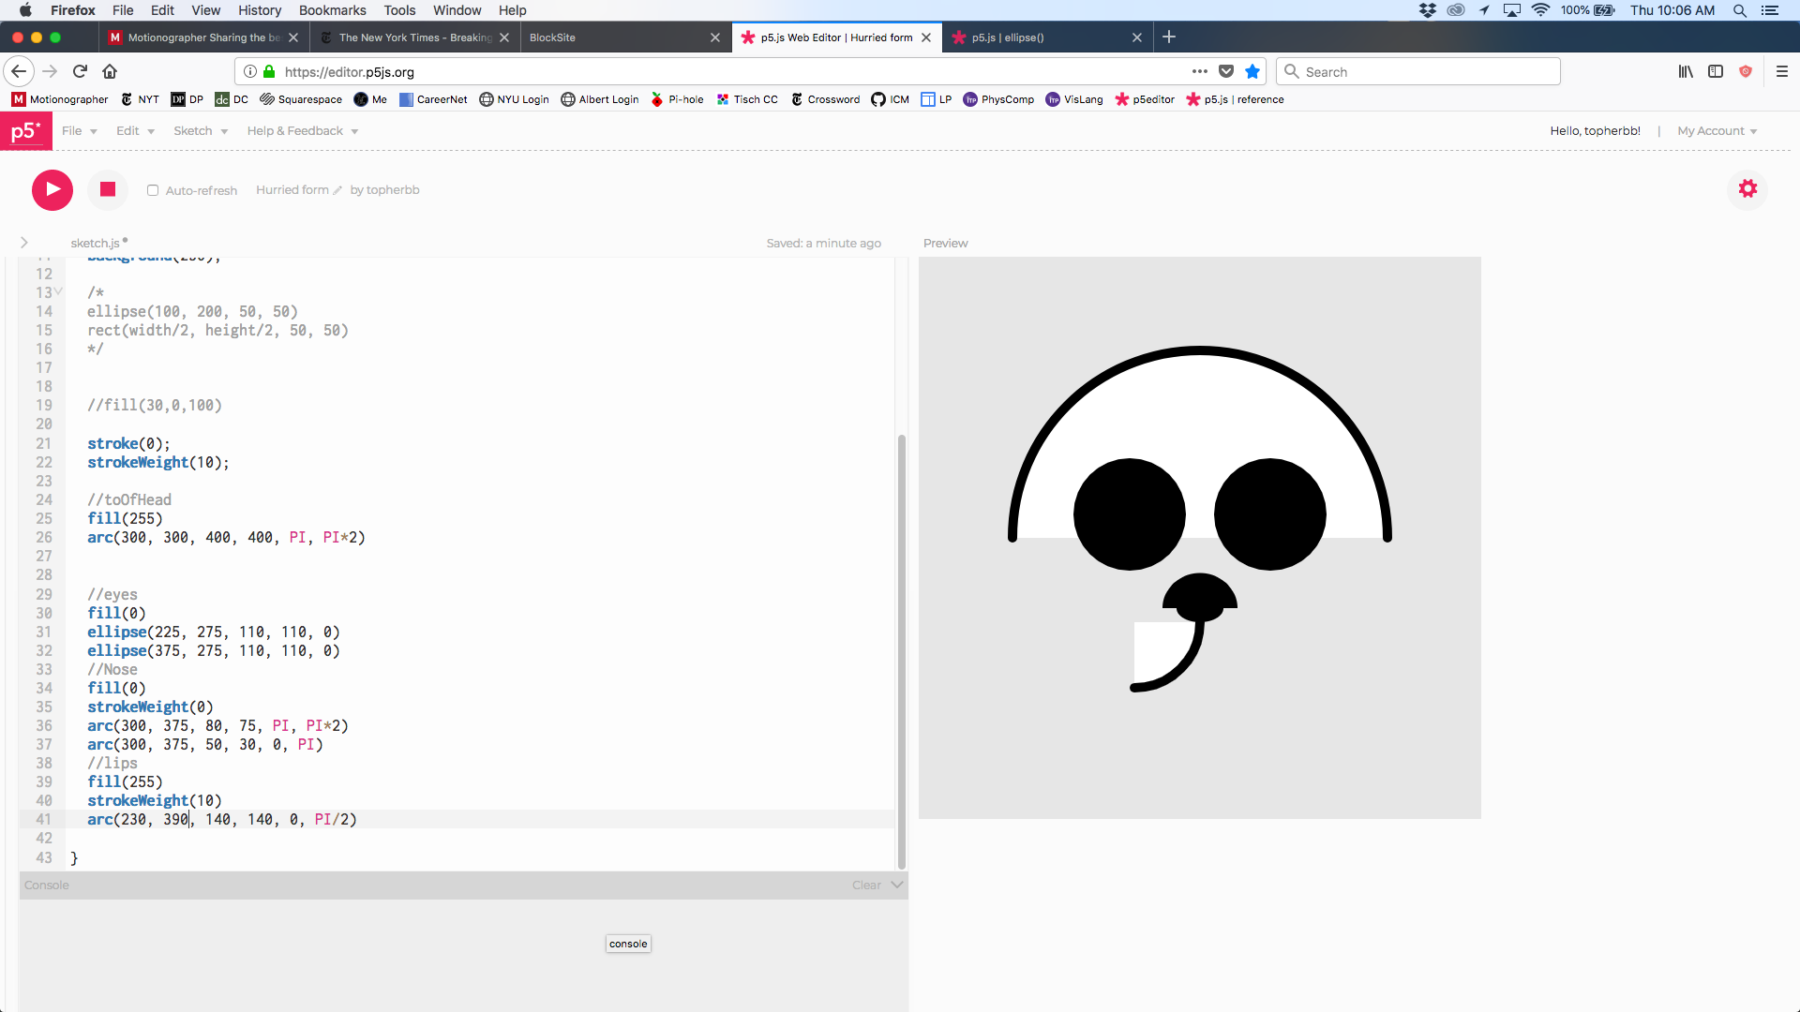
Task: Collapse the code fold on line 13
Action: [59, 291]
